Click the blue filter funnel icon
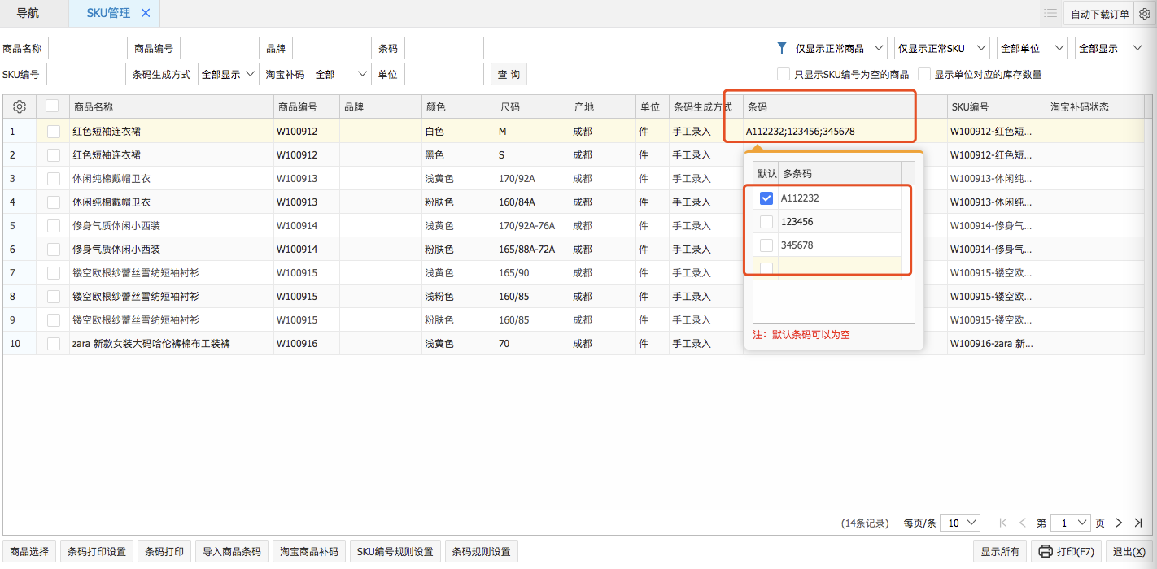Image resolution: width=1157 pixels, height=569 pixels. [x=782, y=48]
